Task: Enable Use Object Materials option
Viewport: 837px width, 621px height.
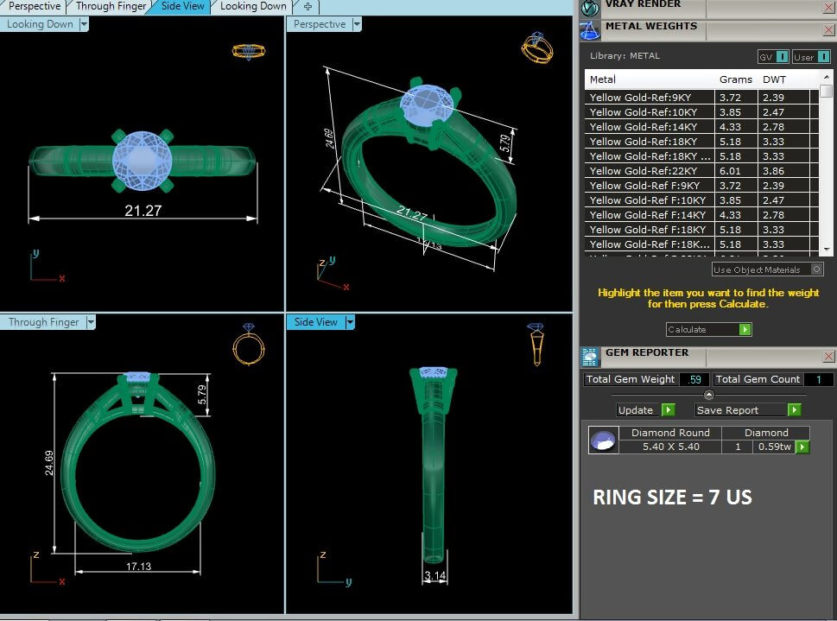Action: point(816,269)
